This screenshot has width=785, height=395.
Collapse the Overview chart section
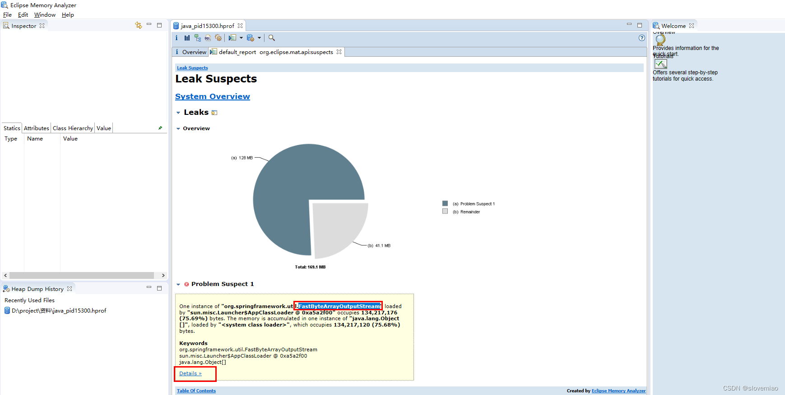(178, 129)
